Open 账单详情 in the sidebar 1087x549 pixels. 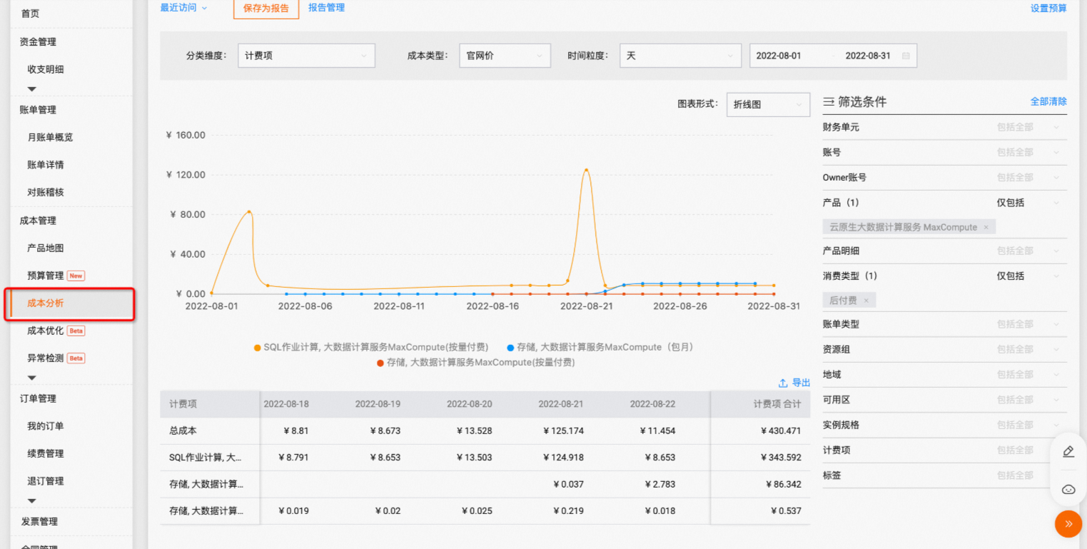[x=46, y=165]
